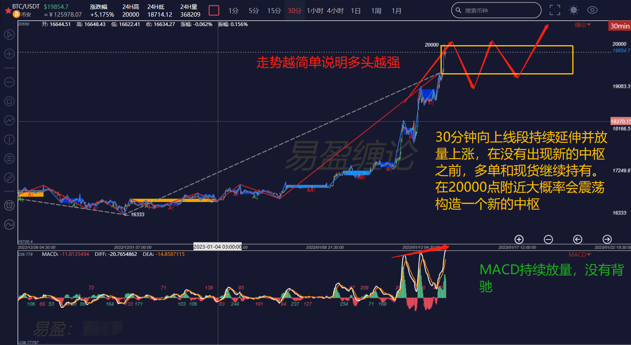Viewport: 631px width, 345px height.
Task: Switch to 1周 timeframe
Action: click(x=376, y=11)
